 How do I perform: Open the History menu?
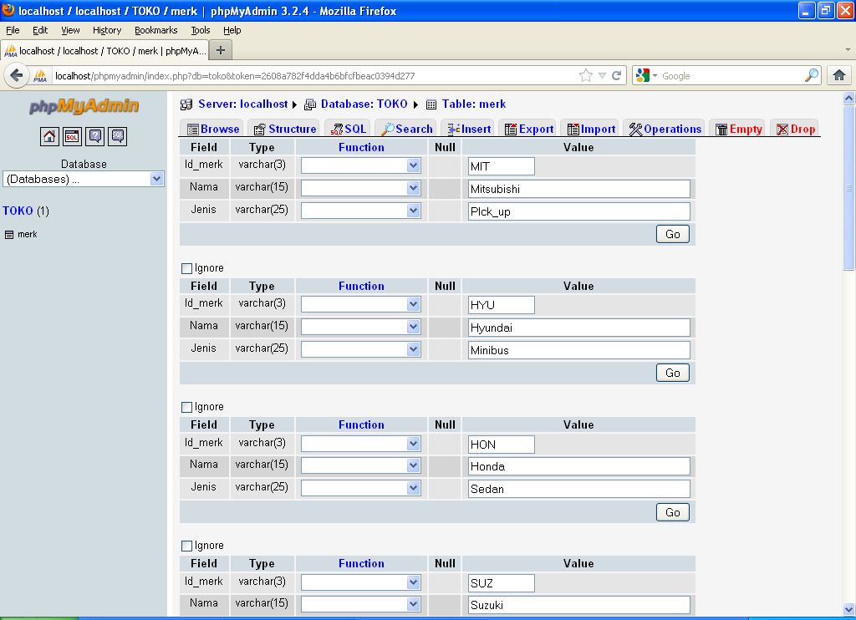pyautogui.click(x=107, y=30)
